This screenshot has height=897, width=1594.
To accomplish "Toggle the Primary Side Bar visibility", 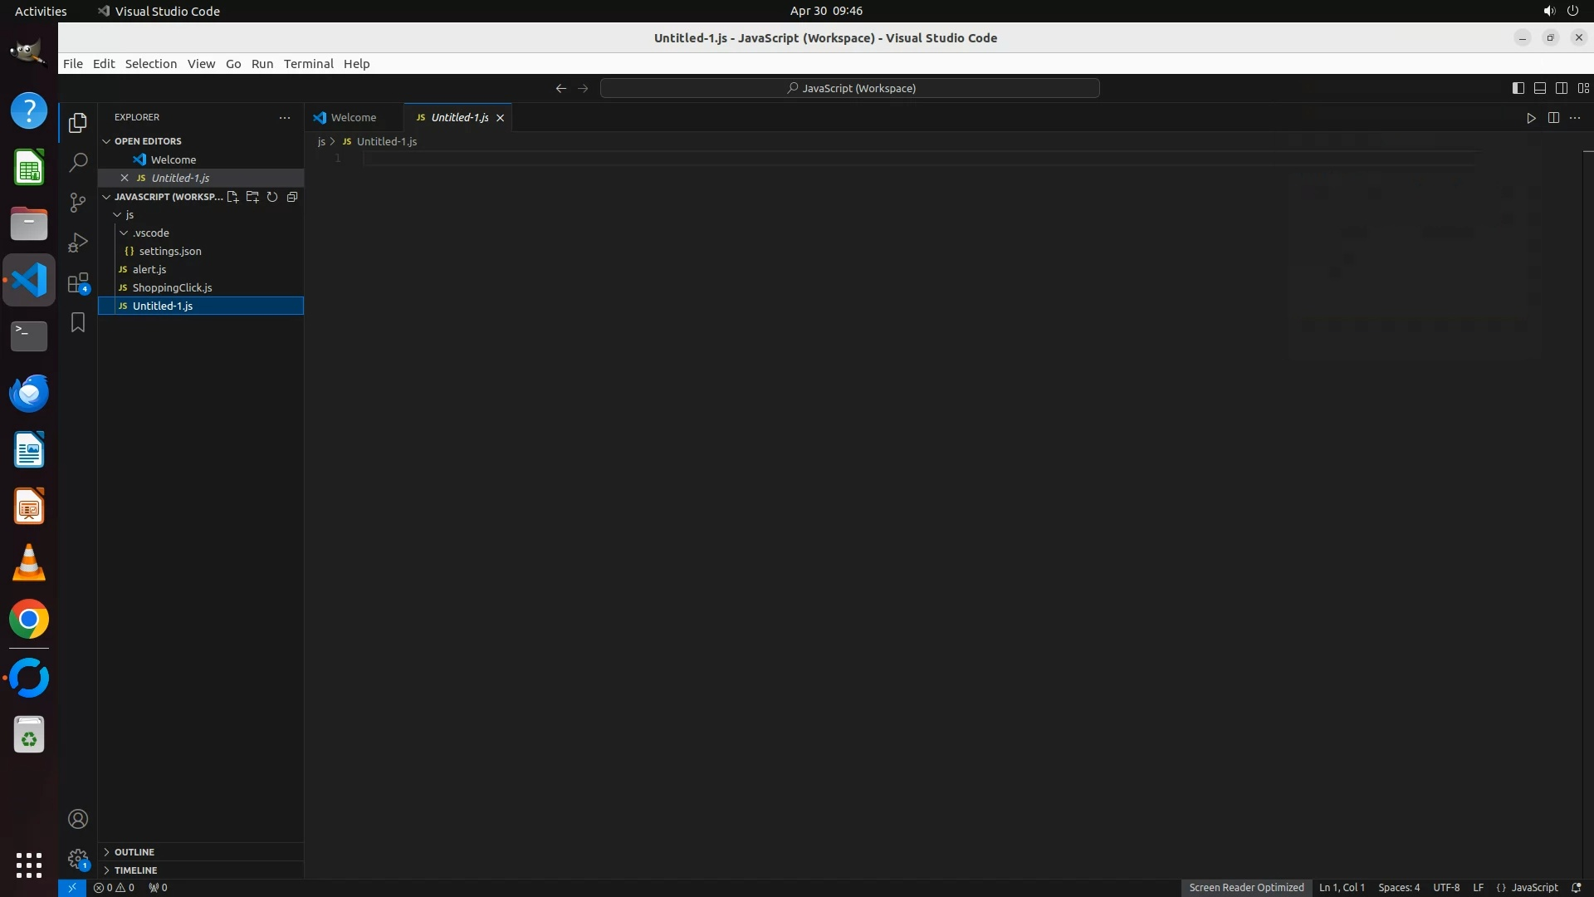I will click(1518, 88).
